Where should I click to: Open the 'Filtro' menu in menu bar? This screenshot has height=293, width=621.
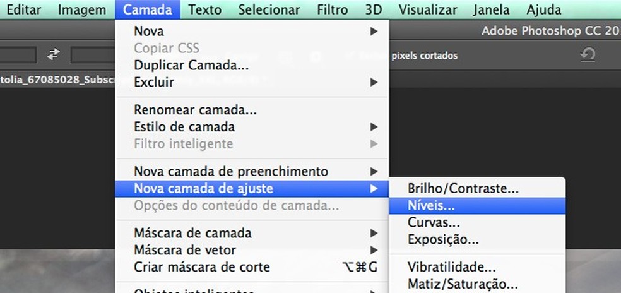(x=333, y=9)
